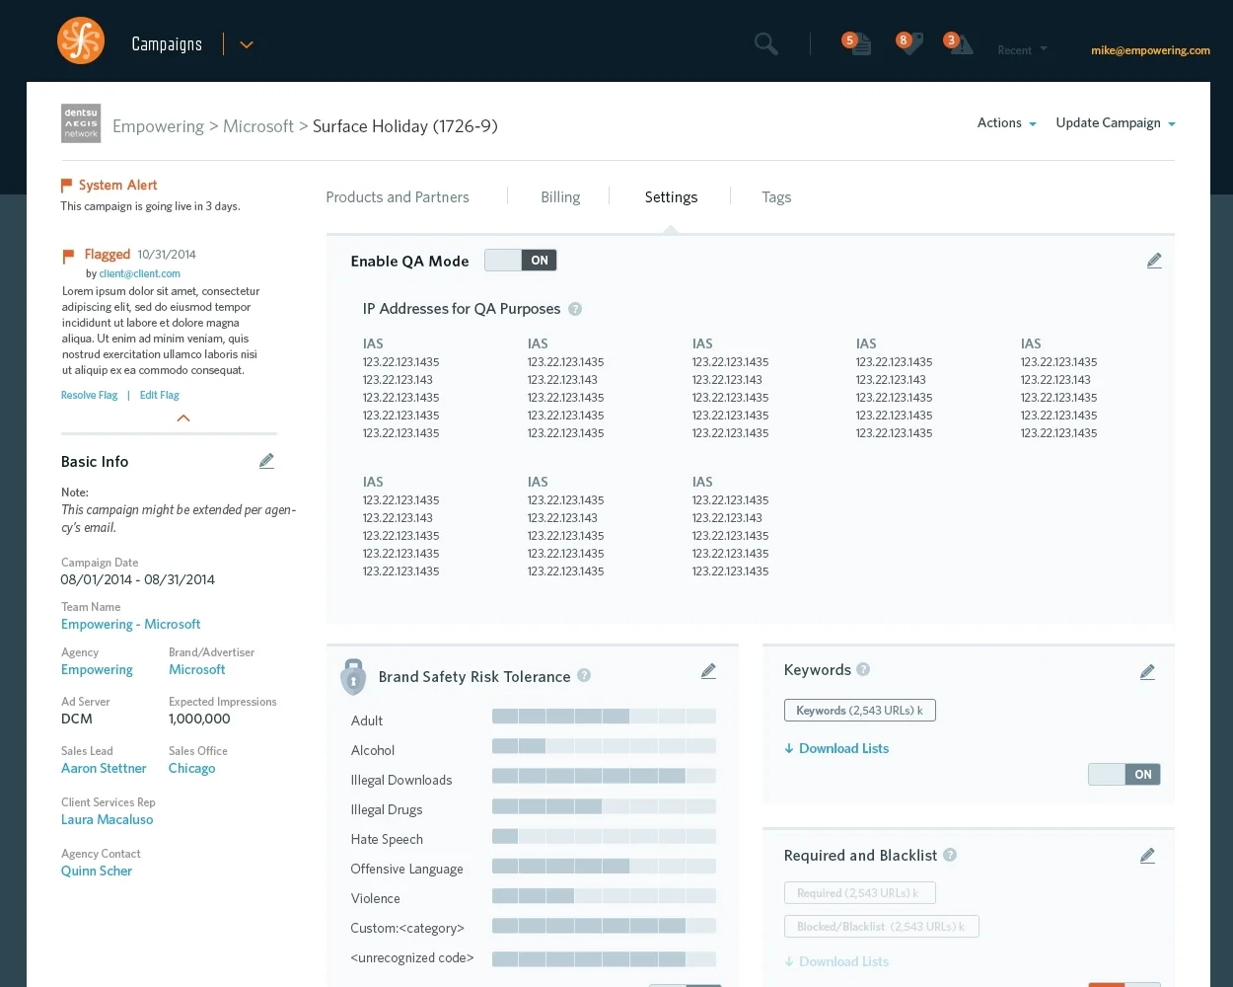The image size is (1233, 987).
Task: Show help for Brand Safety Risk Tolerance
Action: point(584,675)
